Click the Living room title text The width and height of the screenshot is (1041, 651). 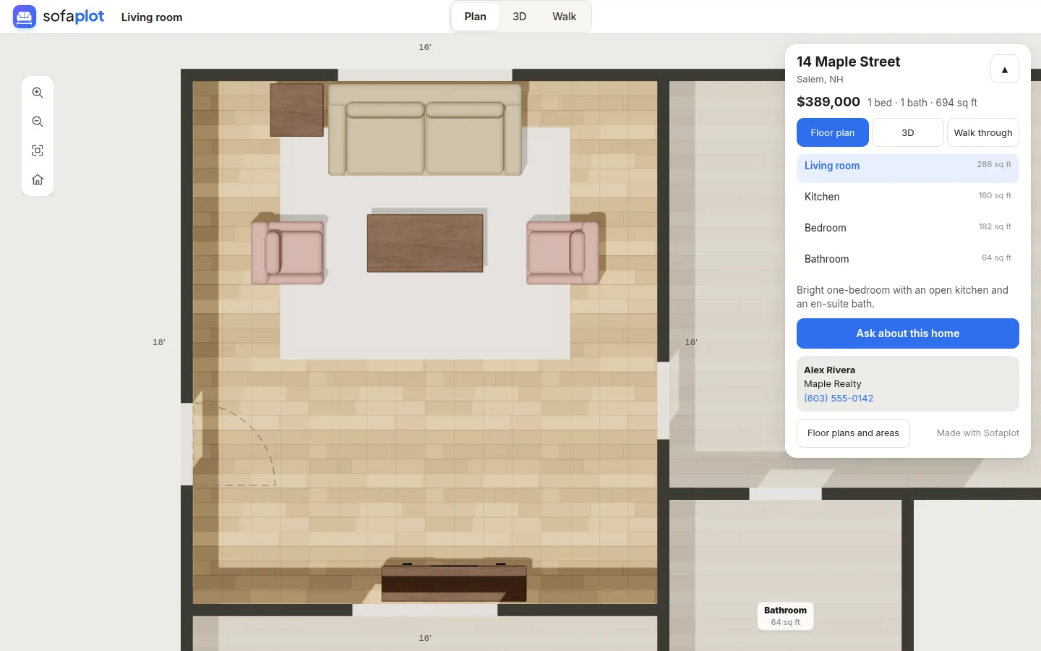(x=152, y=17)
